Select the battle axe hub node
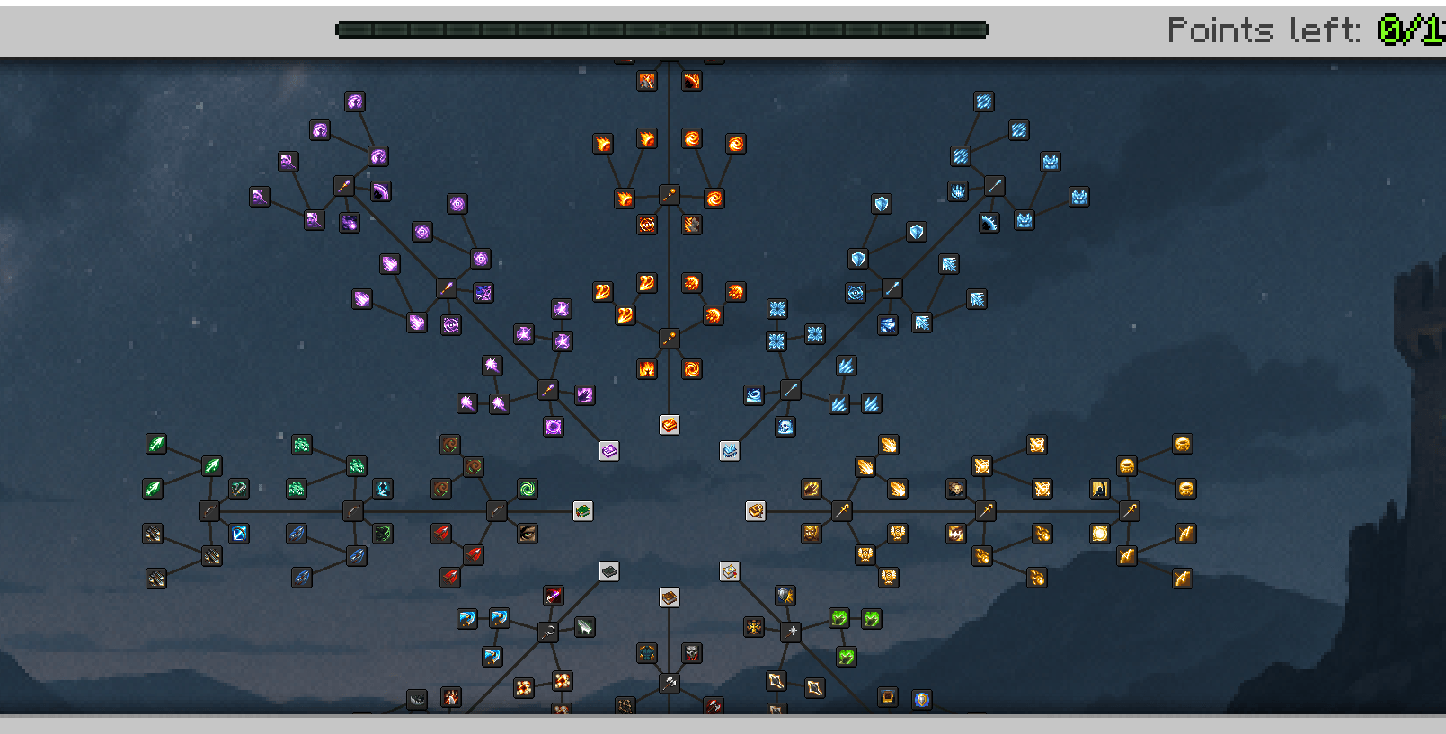Viewport: 1446px width, 734px height. tap(670, 683)
